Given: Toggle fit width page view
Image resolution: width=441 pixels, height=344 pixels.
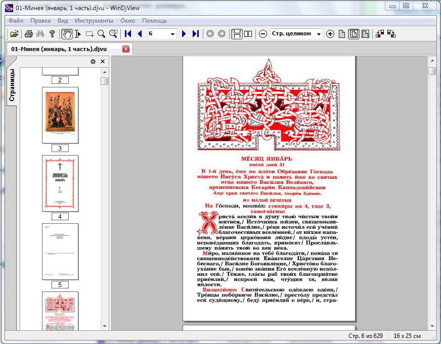Looking at the screenshot, I should (x=365, y=34).
